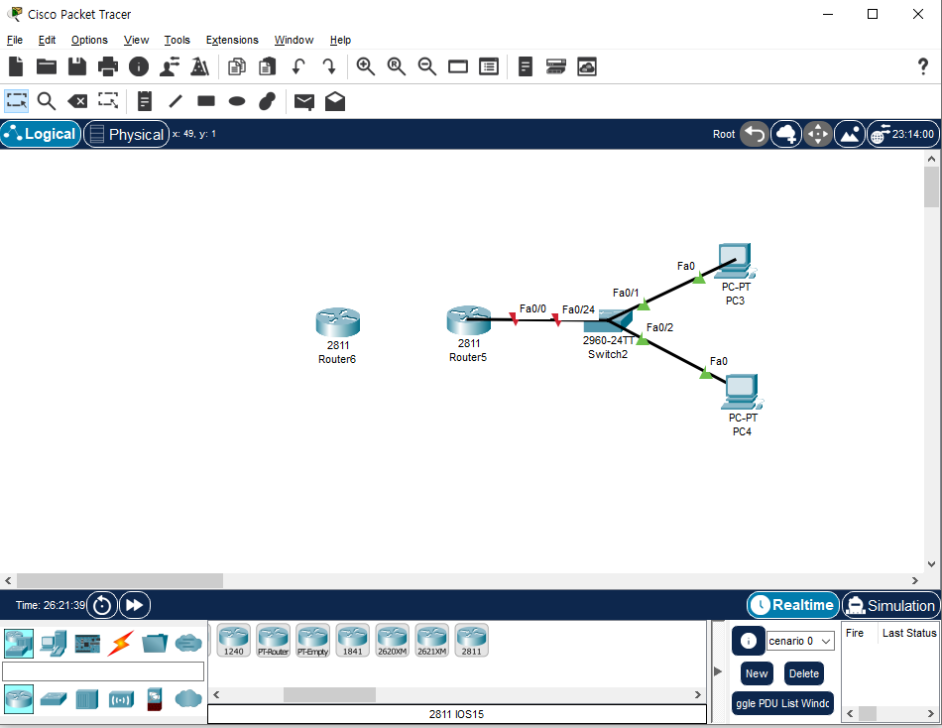Select the End Devices category
This screenshot has width=942, height=728.
click(53, 644)
